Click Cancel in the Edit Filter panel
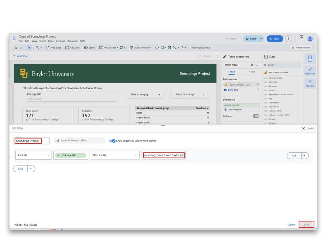 tap(291, 225)
